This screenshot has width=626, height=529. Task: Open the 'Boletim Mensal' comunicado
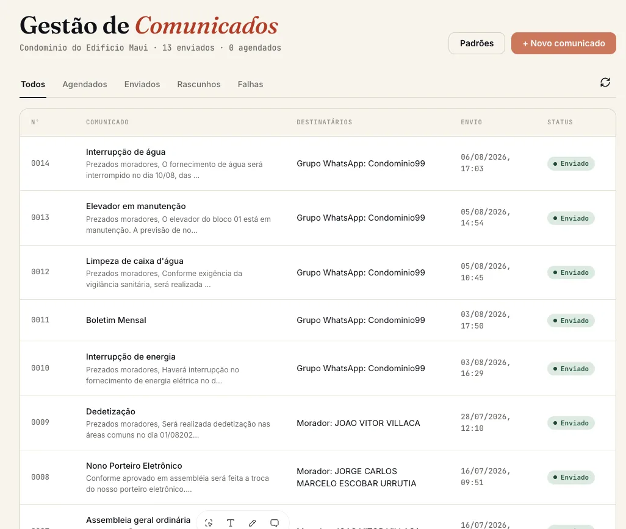pos(116,320)
